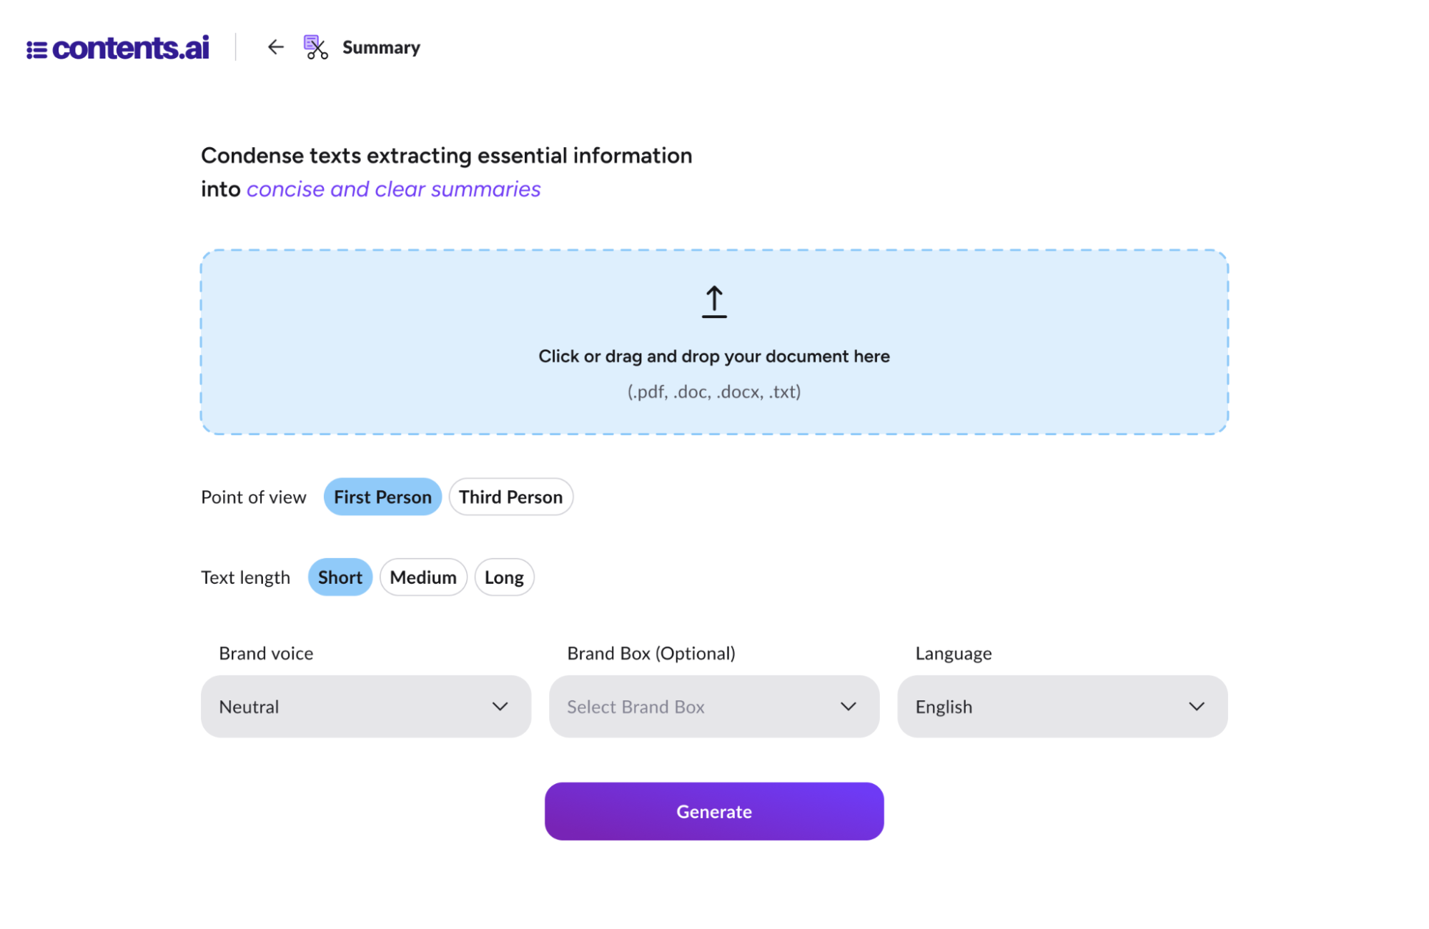Set text length to Short

pyautogui.click(x=340, y=577)
